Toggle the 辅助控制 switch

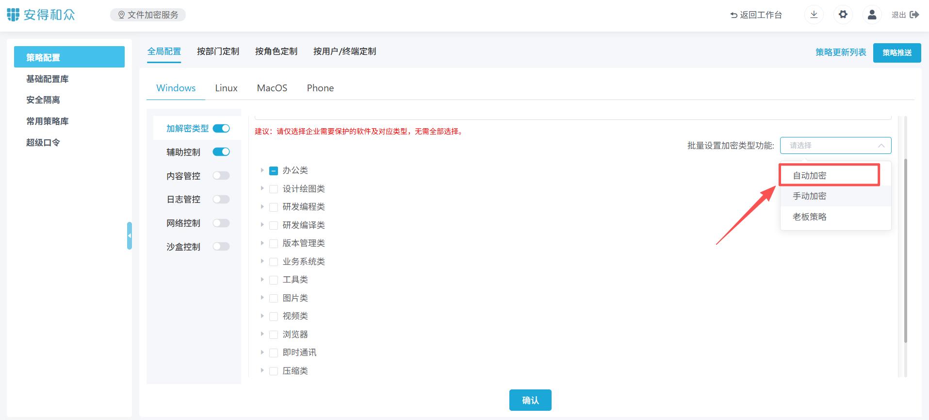click(x=221, y=152)
